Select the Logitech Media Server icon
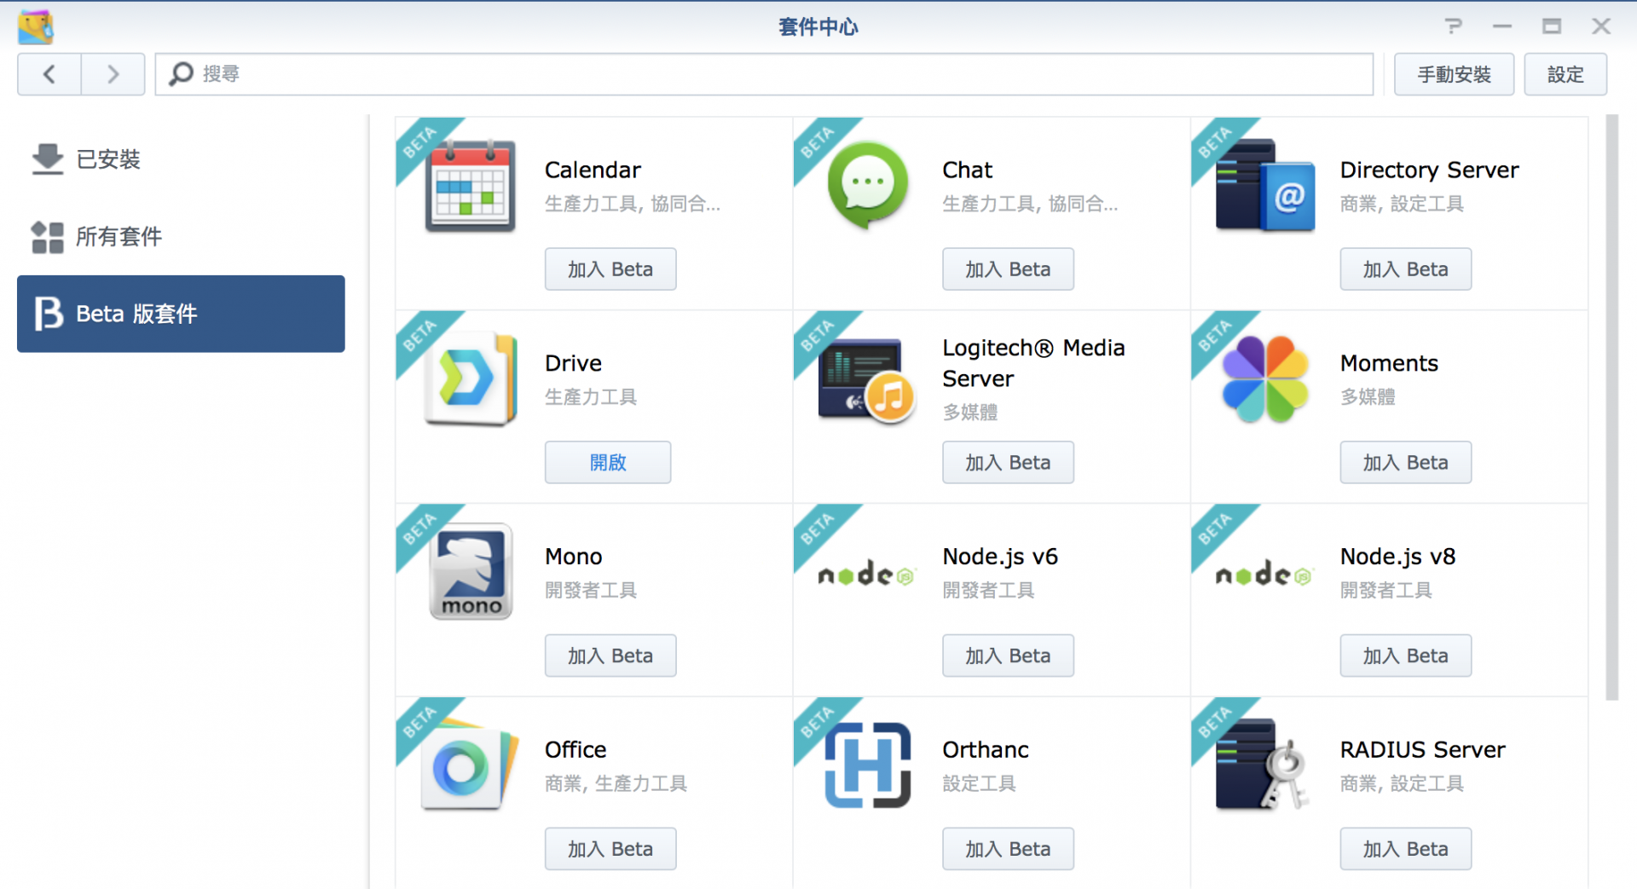This screenshot has width=1637, height=889. tap(867, 379)
